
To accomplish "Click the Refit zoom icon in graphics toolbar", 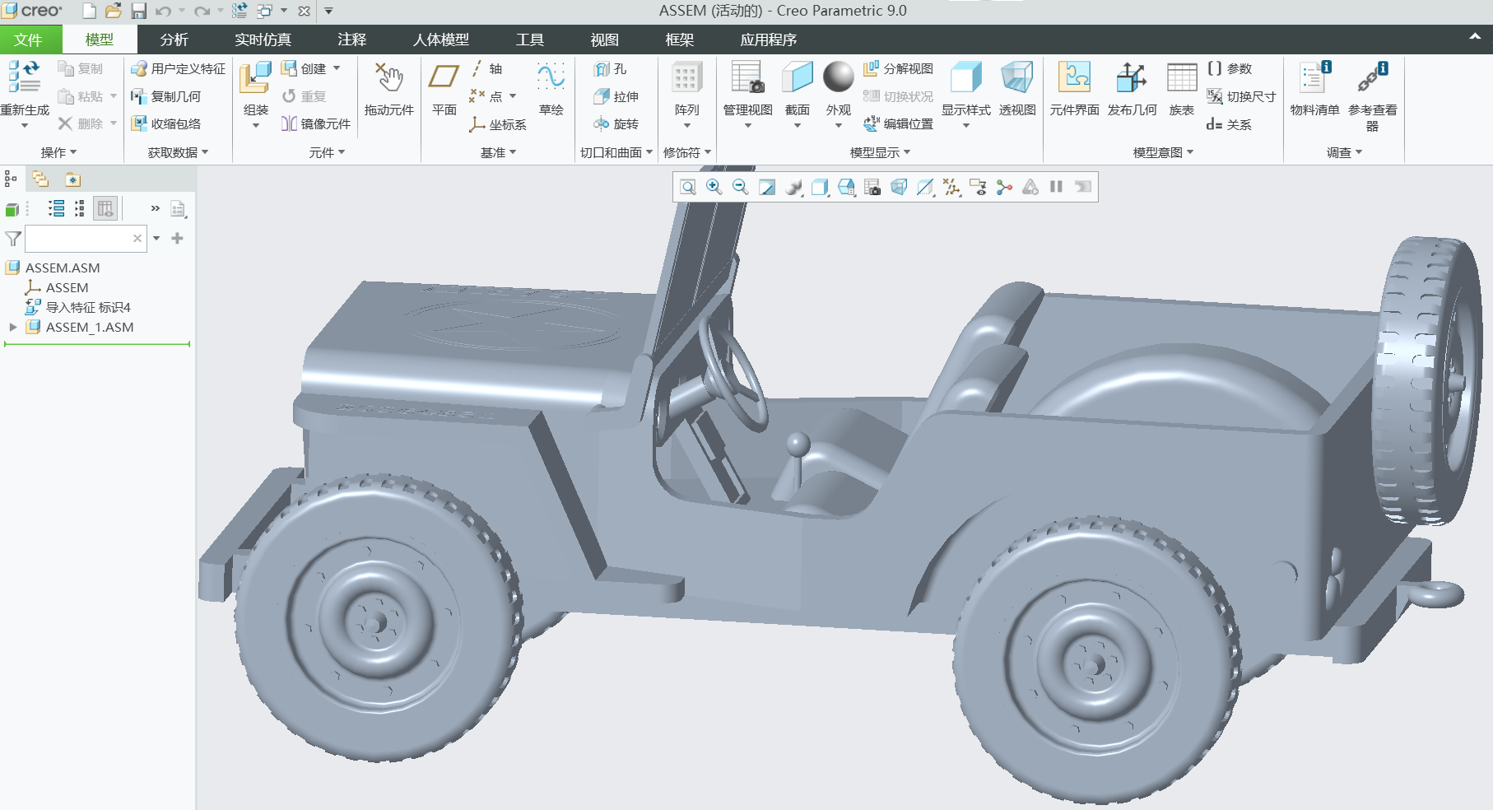I will [688, 188].
